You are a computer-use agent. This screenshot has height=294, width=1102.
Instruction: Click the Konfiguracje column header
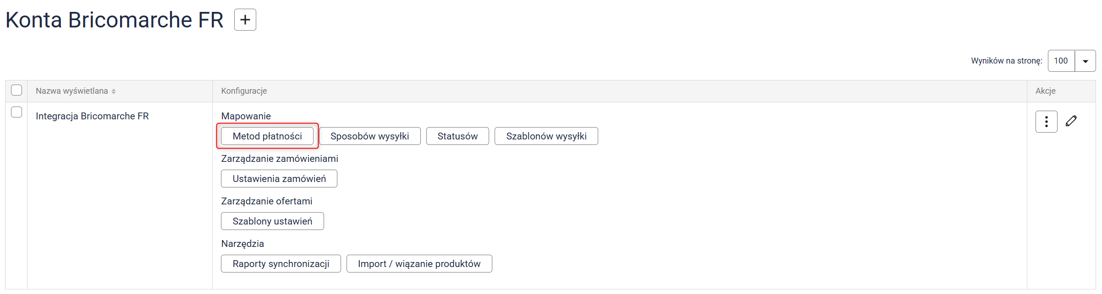pos(244,91)
